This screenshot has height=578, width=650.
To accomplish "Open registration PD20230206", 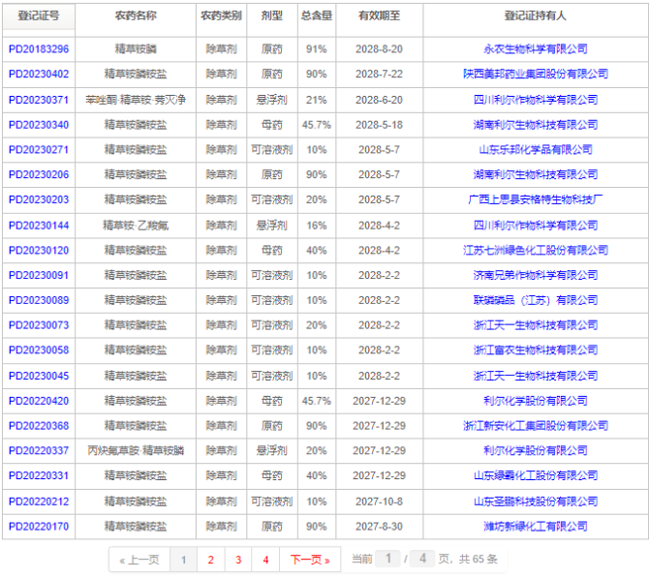I will tap(39, 174).
